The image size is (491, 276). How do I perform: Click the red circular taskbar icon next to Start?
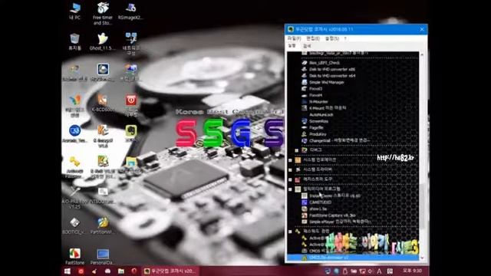point(81,271)
